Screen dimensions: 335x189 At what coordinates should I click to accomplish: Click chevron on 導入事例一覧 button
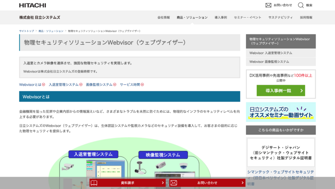coord(301,91)
